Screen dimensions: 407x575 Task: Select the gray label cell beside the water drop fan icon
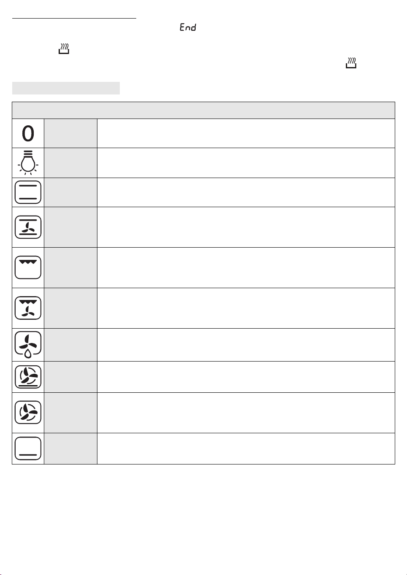[x=70, y=345]
